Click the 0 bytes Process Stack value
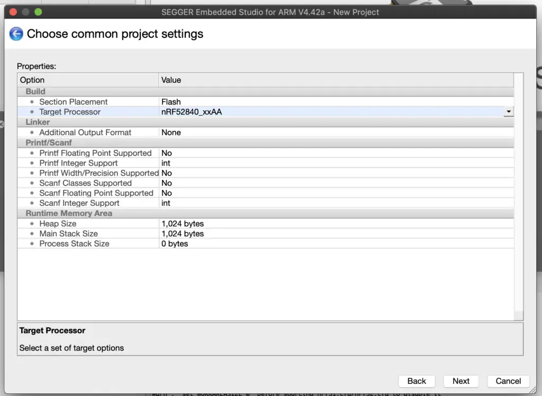 click(175, 243)
